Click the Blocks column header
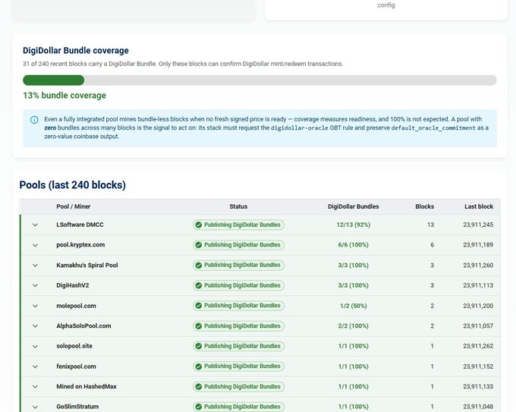516x412 pixels. [424, 206]
